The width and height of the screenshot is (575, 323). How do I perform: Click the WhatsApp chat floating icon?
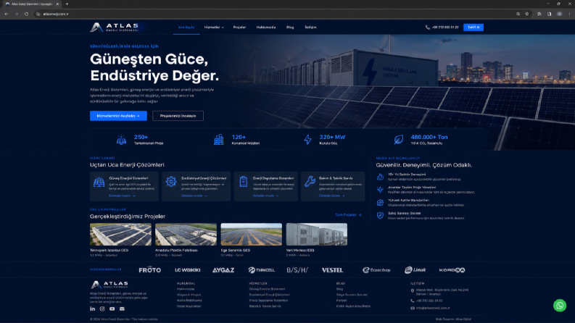tap(560, 306)
